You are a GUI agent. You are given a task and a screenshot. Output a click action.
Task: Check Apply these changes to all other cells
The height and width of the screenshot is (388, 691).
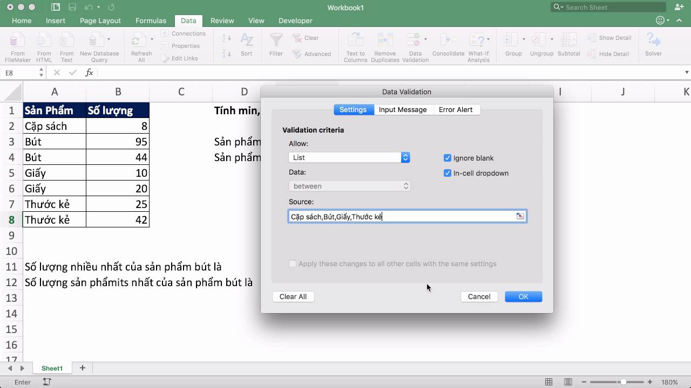point(293,264)
